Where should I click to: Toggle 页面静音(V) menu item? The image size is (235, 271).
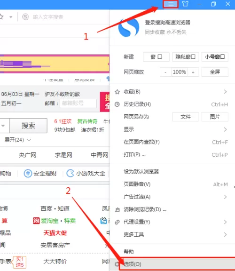172,184
